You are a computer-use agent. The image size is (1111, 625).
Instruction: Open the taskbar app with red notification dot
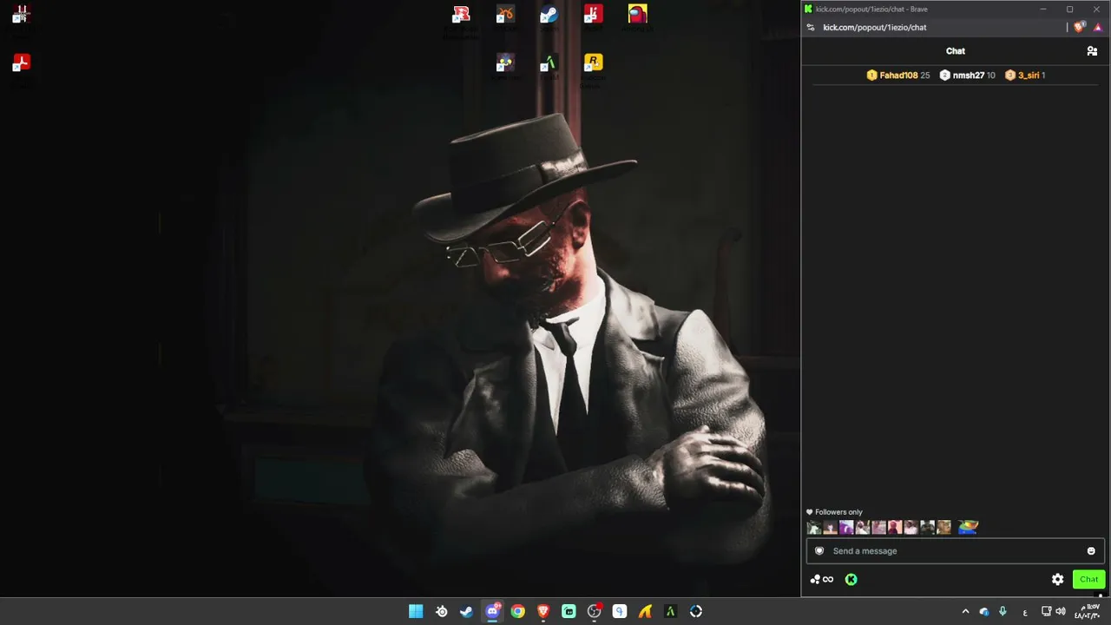[x=595, y=611]
